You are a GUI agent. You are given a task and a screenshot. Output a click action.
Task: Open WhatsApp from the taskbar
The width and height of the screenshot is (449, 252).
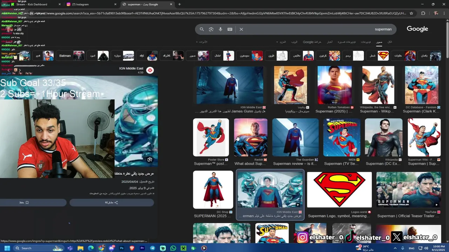point(173,248)
